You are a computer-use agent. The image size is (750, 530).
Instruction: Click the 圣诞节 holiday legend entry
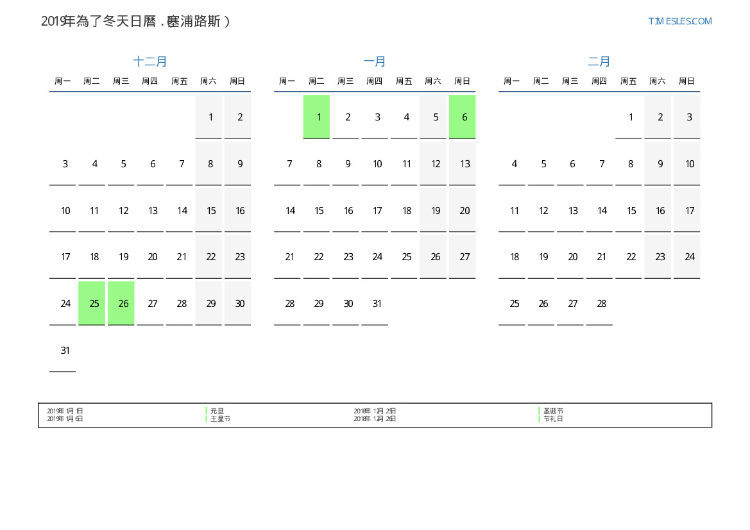coord(553,411)
